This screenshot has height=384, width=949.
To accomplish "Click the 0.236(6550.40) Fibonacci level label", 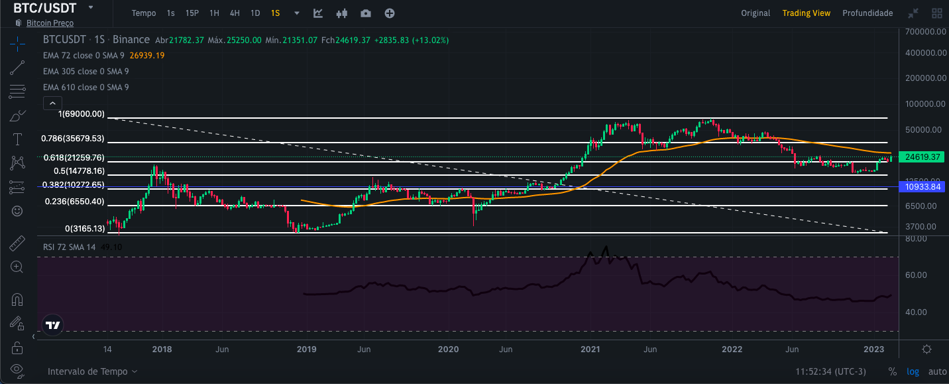I will 74,202.
